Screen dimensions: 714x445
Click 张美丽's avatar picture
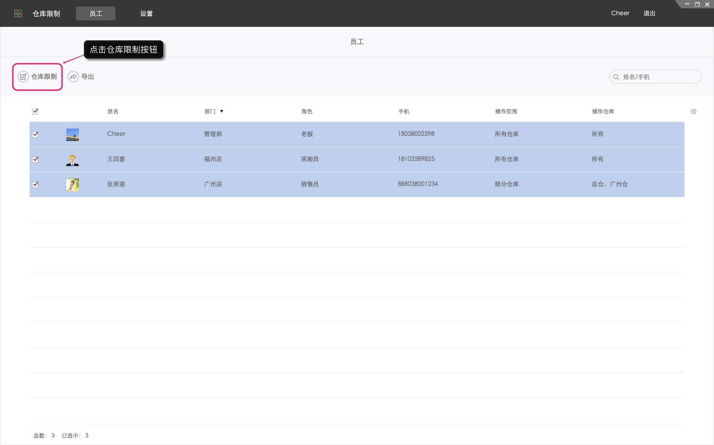(72, 185)
